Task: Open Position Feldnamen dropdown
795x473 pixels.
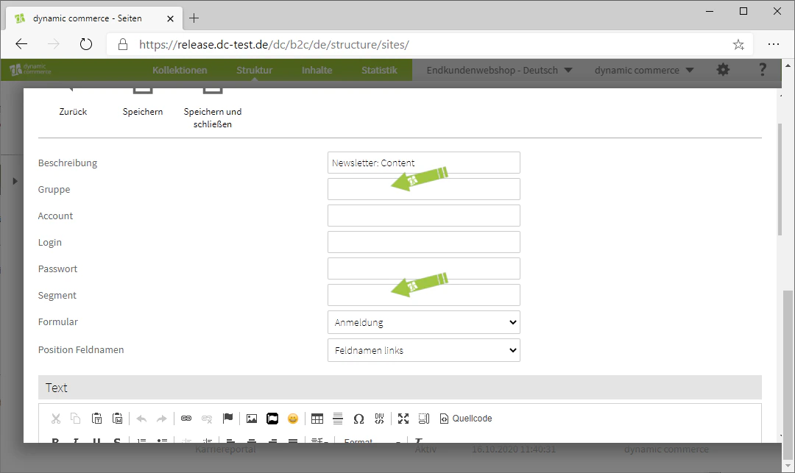Action: click(x=424, y=350)
